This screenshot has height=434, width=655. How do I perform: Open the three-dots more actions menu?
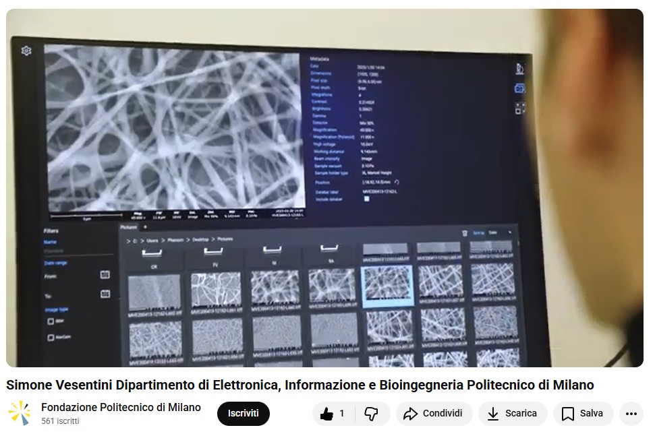click(x=631, y=413)
